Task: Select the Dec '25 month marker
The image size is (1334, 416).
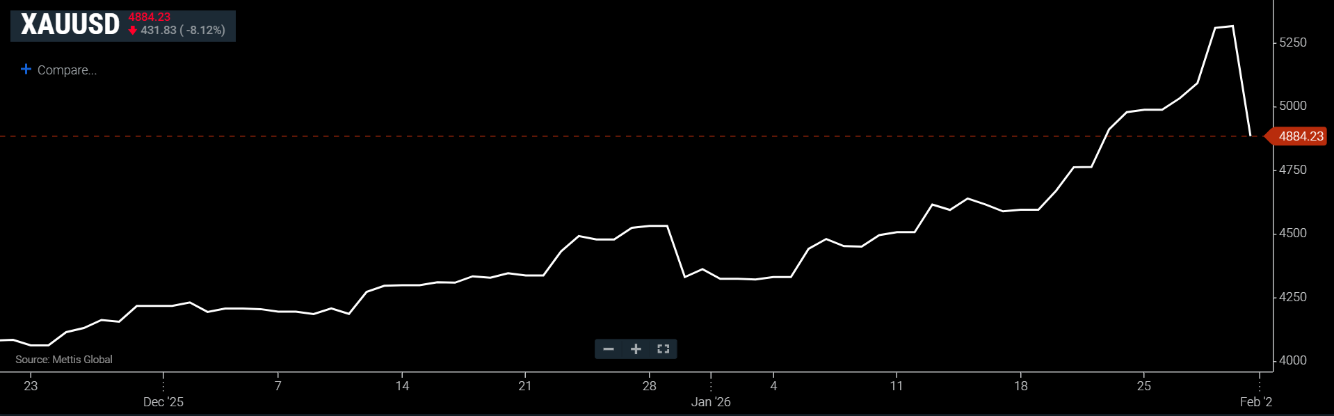Action: click(163, 402)
